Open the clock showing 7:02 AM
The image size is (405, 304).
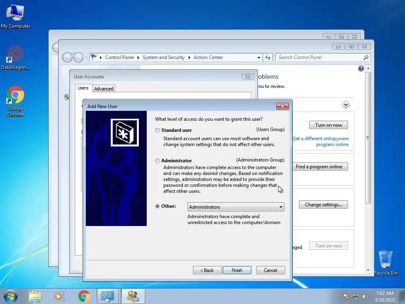[385, 296]
